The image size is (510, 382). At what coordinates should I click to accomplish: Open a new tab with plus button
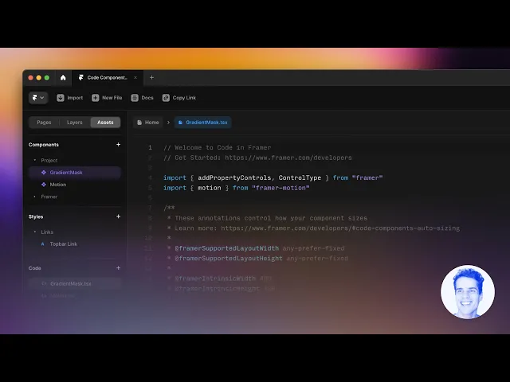pos(151,78)
